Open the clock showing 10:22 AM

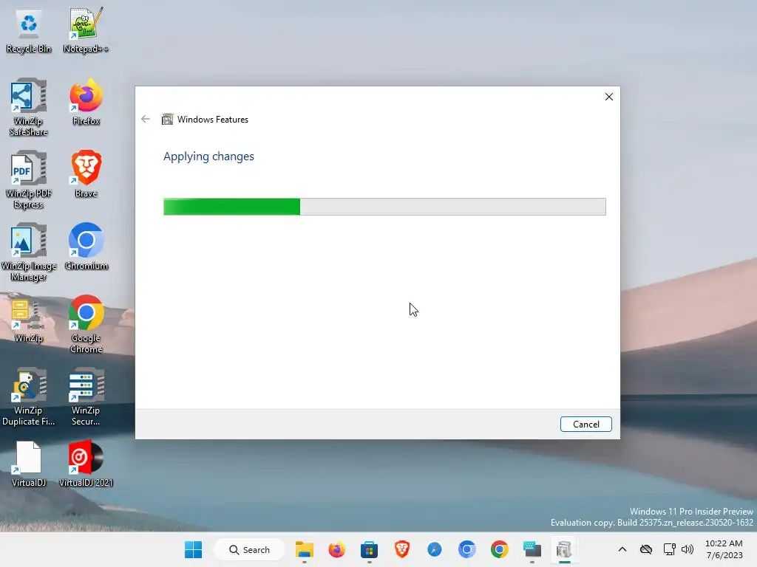pos(724,549)
